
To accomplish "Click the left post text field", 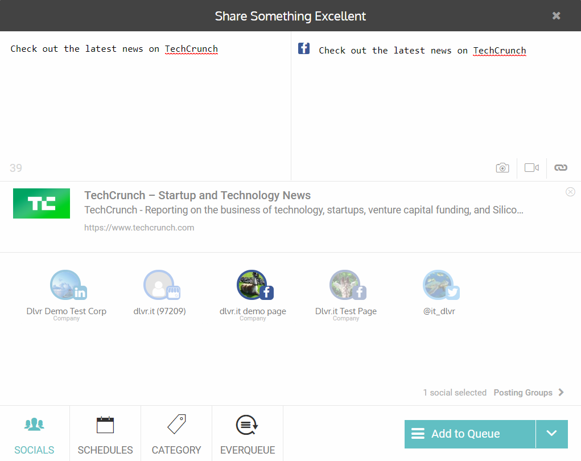I will click(x=145, y=102).
